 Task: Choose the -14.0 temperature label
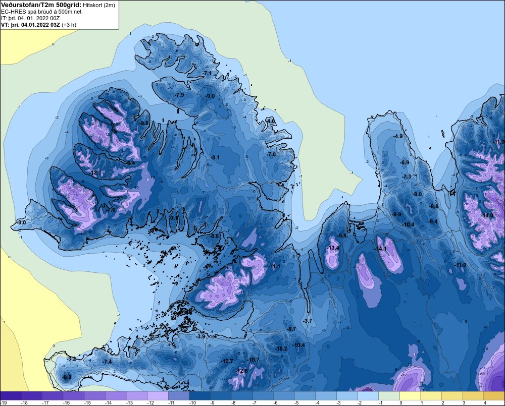point(487,215)
